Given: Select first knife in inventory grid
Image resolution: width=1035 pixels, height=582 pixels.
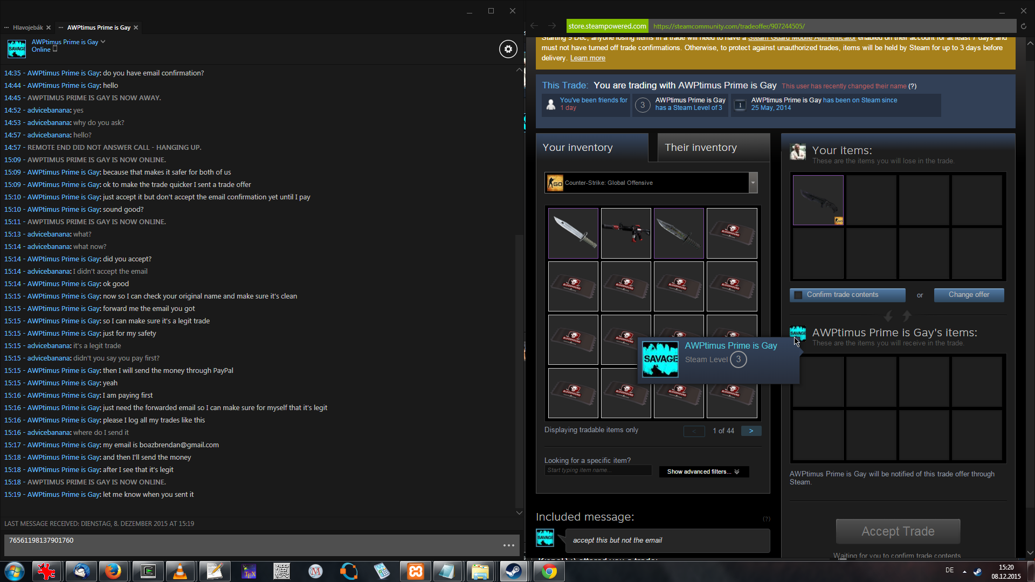Looking at the screenshot, I should (573, 233).
